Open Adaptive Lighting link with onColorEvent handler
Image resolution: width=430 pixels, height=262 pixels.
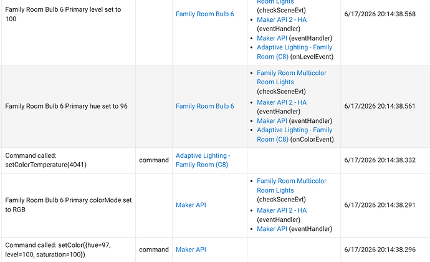click(294, 135)
